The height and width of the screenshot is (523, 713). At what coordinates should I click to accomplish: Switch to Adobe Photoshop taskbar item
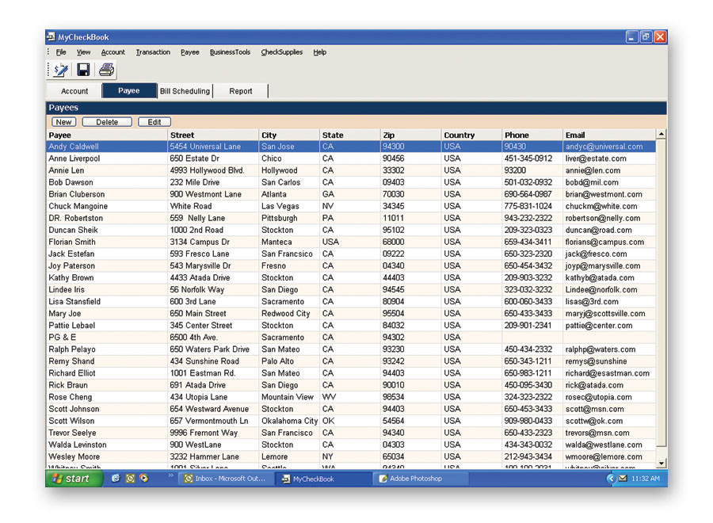click(x=421, y=479)
